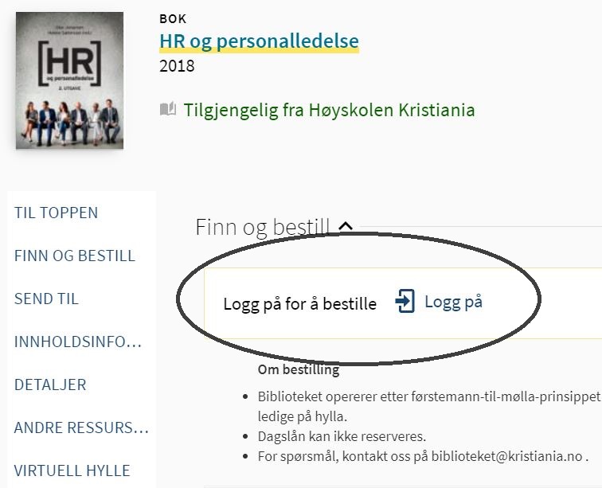
Task: Click the BOK resource type label
Action: (x=173, y=19)
